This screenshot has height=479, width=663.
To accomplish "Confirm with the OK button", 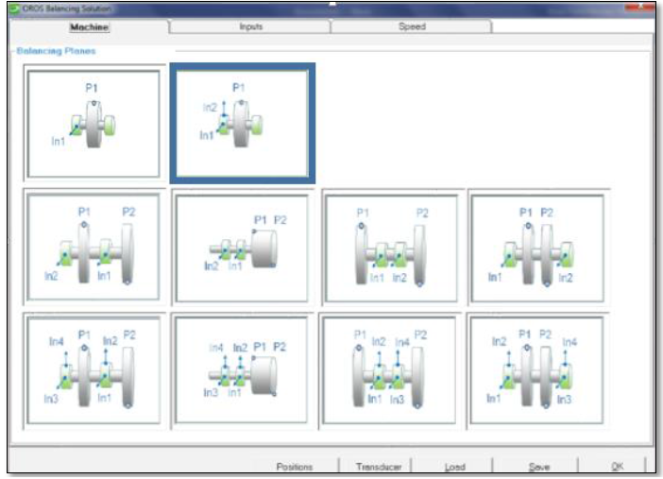I will coord(617,467).
